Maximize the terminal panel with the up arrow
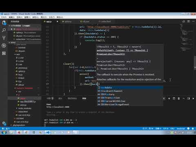The width and height of the screenshot is (196, 147). [x=184, y=98]
